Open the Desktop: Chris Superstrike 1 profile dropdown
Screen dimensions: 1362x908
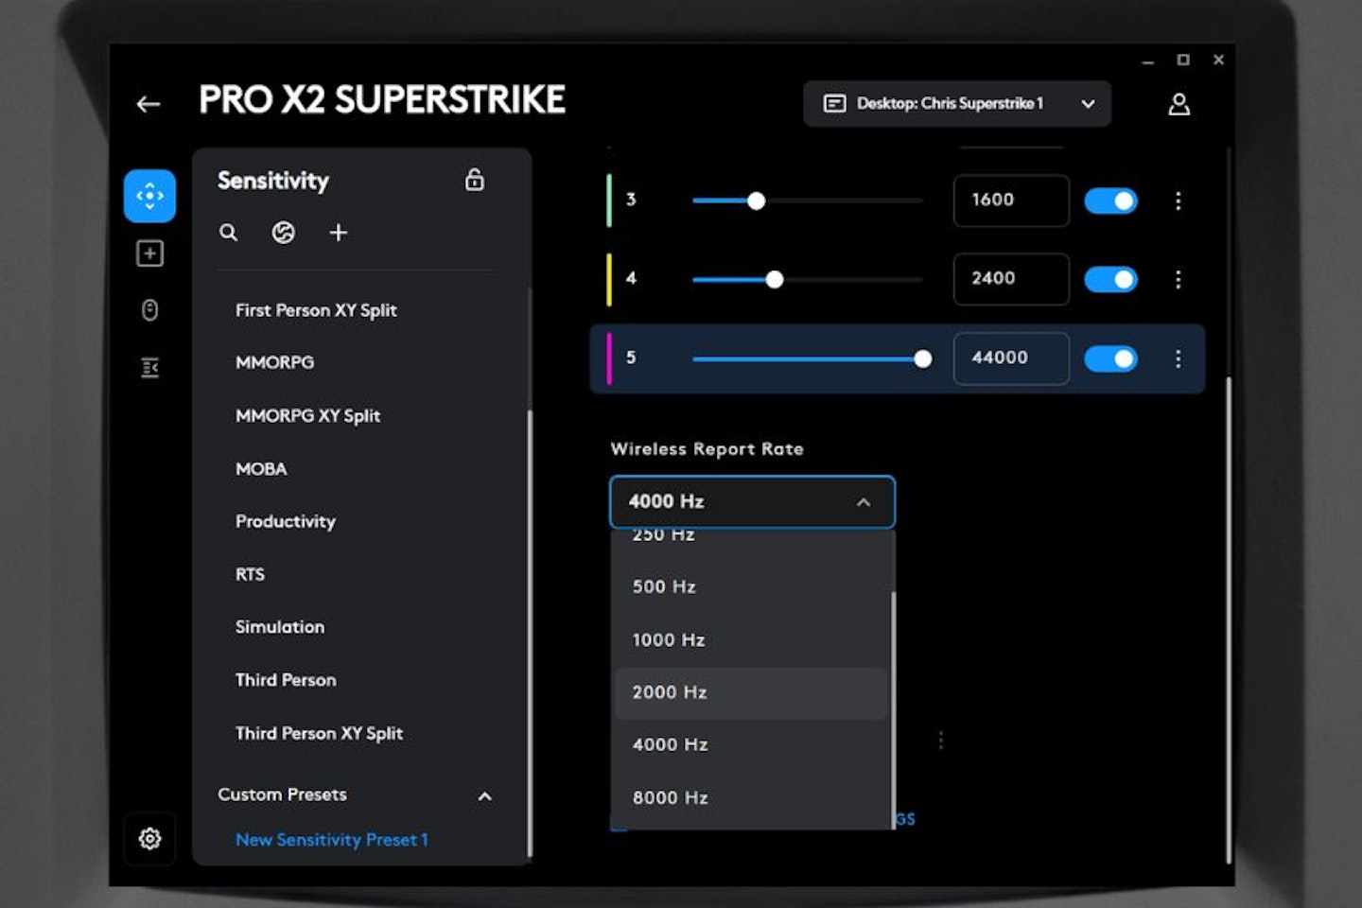click(x=956, y=104)
